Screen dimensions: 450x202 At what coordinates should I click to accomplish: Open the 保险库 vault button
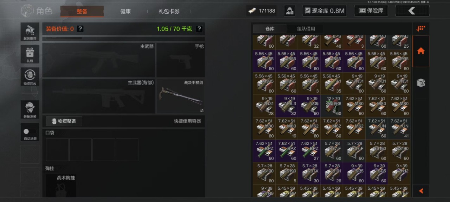point(371,11)
